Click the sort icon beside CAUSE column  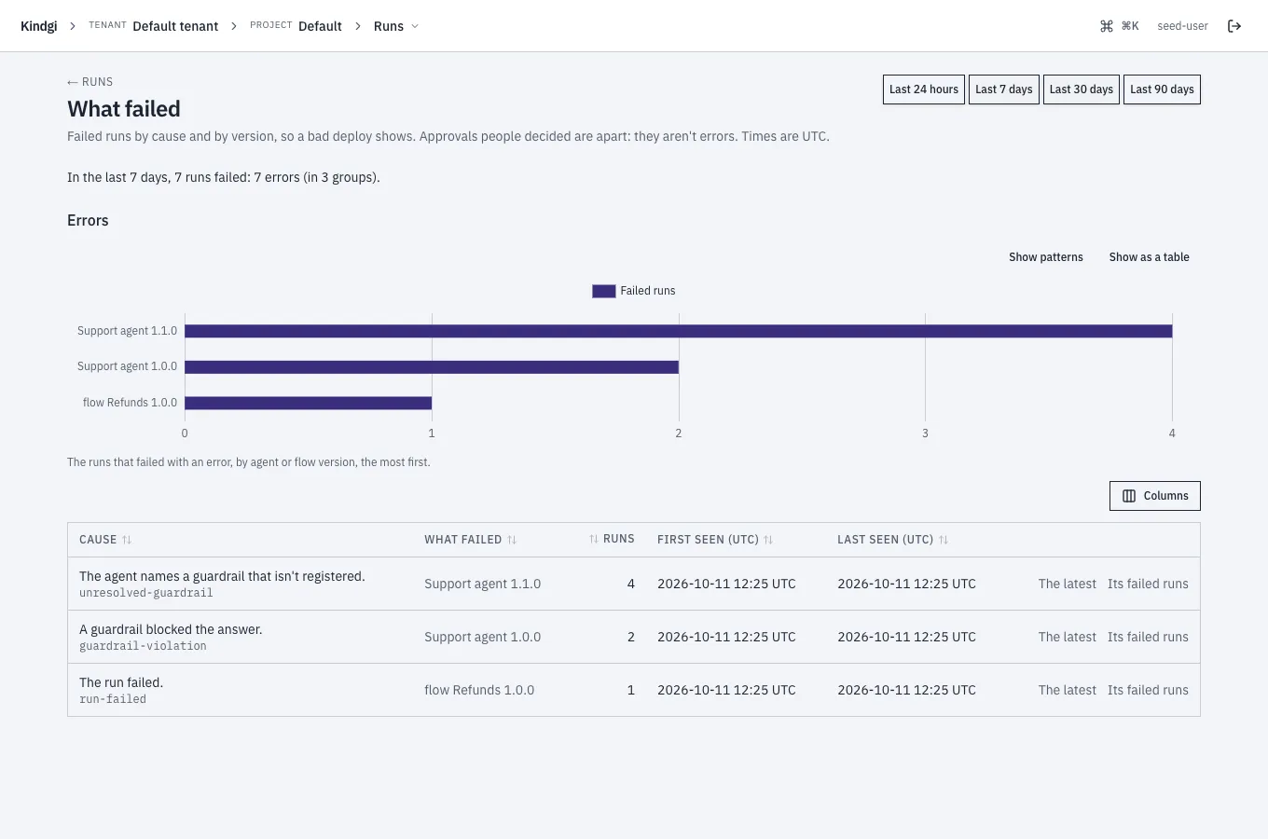coord(127,540)
